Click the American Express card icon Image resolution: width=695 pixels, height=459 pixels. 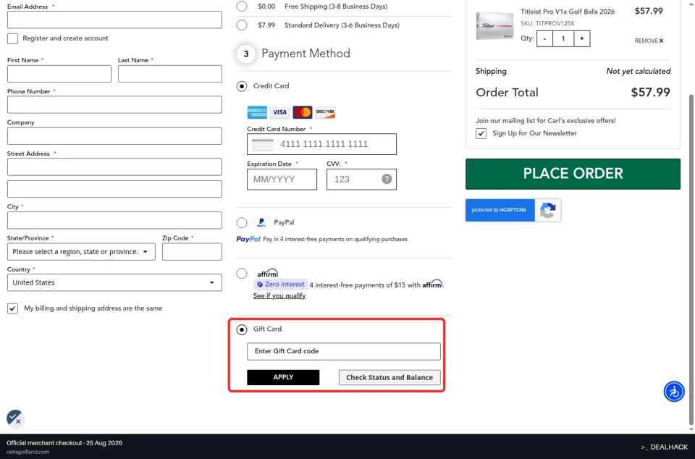click(x=257, y=112)
